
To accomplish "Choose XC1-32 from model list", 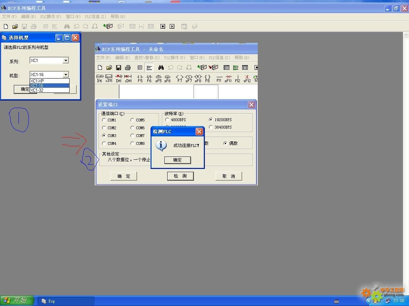I will tap(50, 90).
